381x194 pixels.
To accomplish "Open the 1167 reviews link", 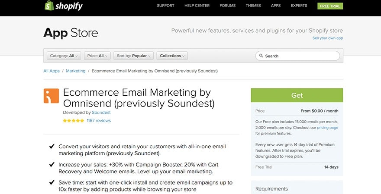I will 99,121.
